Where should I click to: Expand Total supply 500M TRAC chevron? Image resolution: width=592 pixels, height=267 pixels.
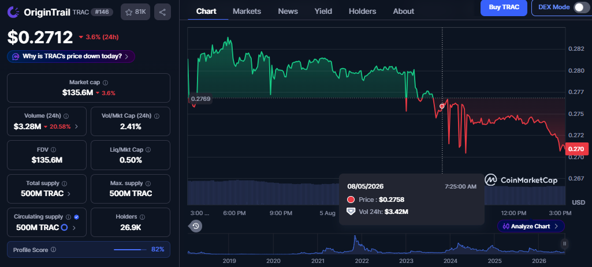click(69, 194)
